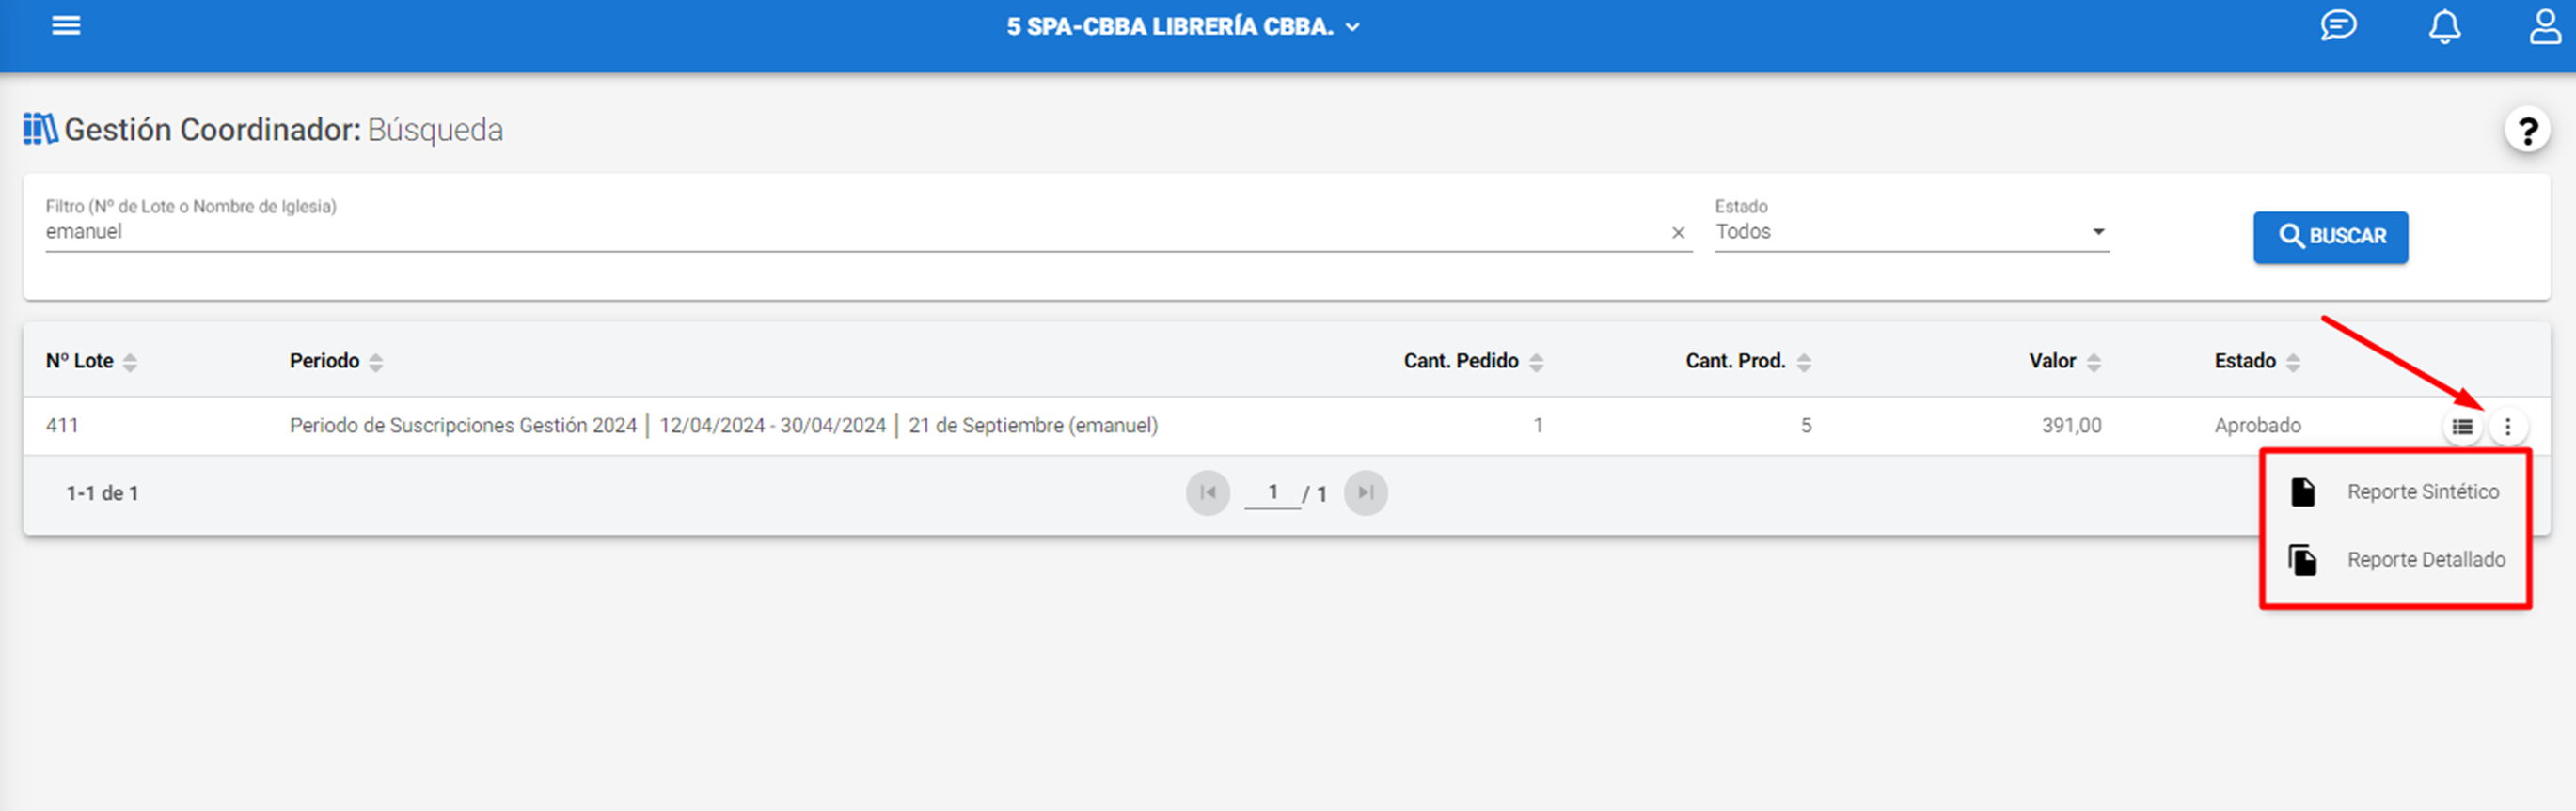Click the lote number 411 cell

(62, 427)
